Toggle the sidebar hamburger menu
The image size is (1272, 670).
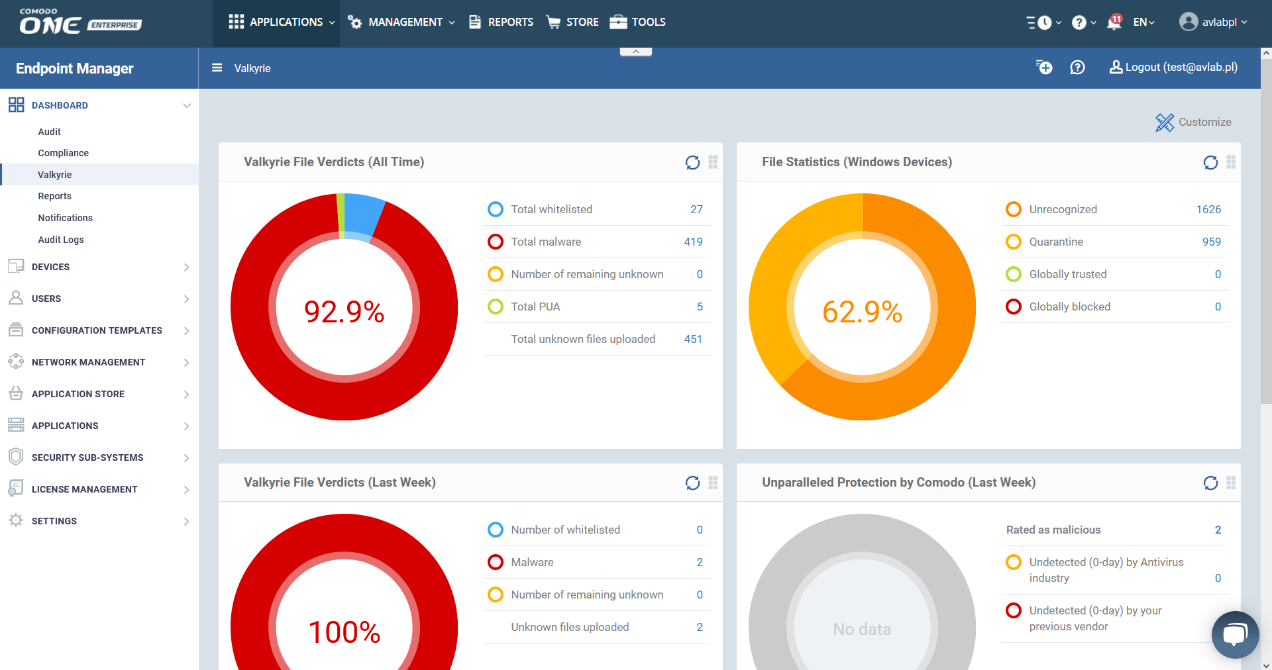tap(217, 68)
